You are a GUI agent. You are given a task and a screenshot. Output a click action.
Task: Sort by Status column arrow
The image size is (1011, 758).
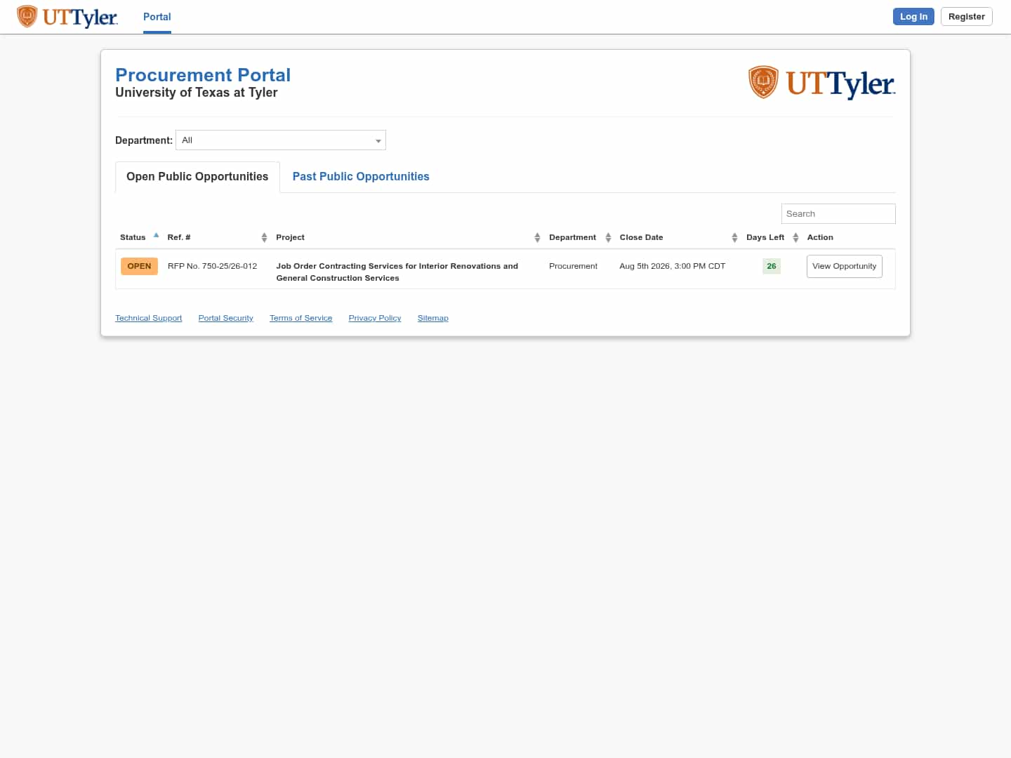(156, 237)
